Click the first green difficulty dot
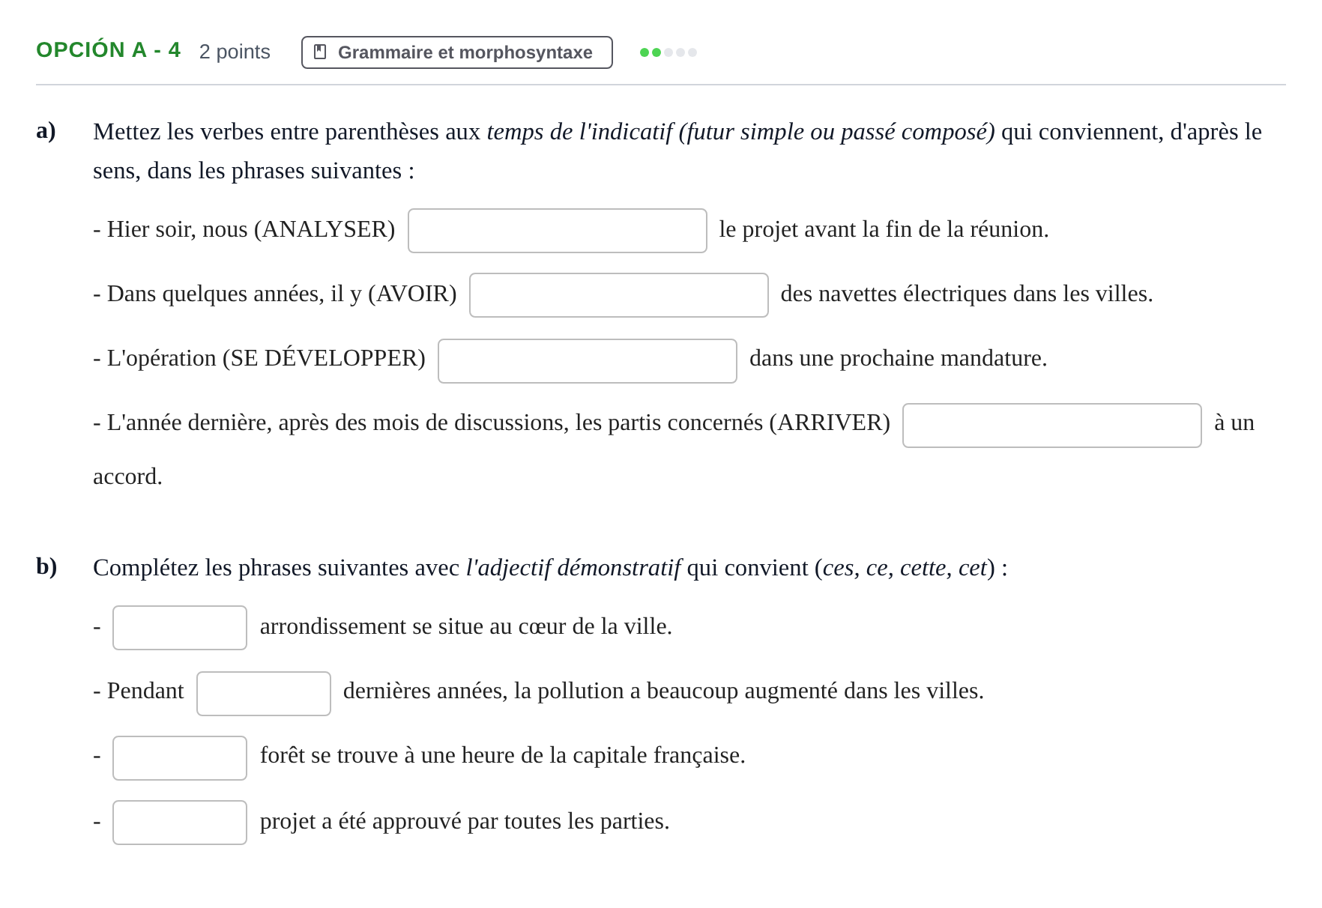Image resolution: width=1322 pixels, height=908 pixels. [x=645, y=52]
